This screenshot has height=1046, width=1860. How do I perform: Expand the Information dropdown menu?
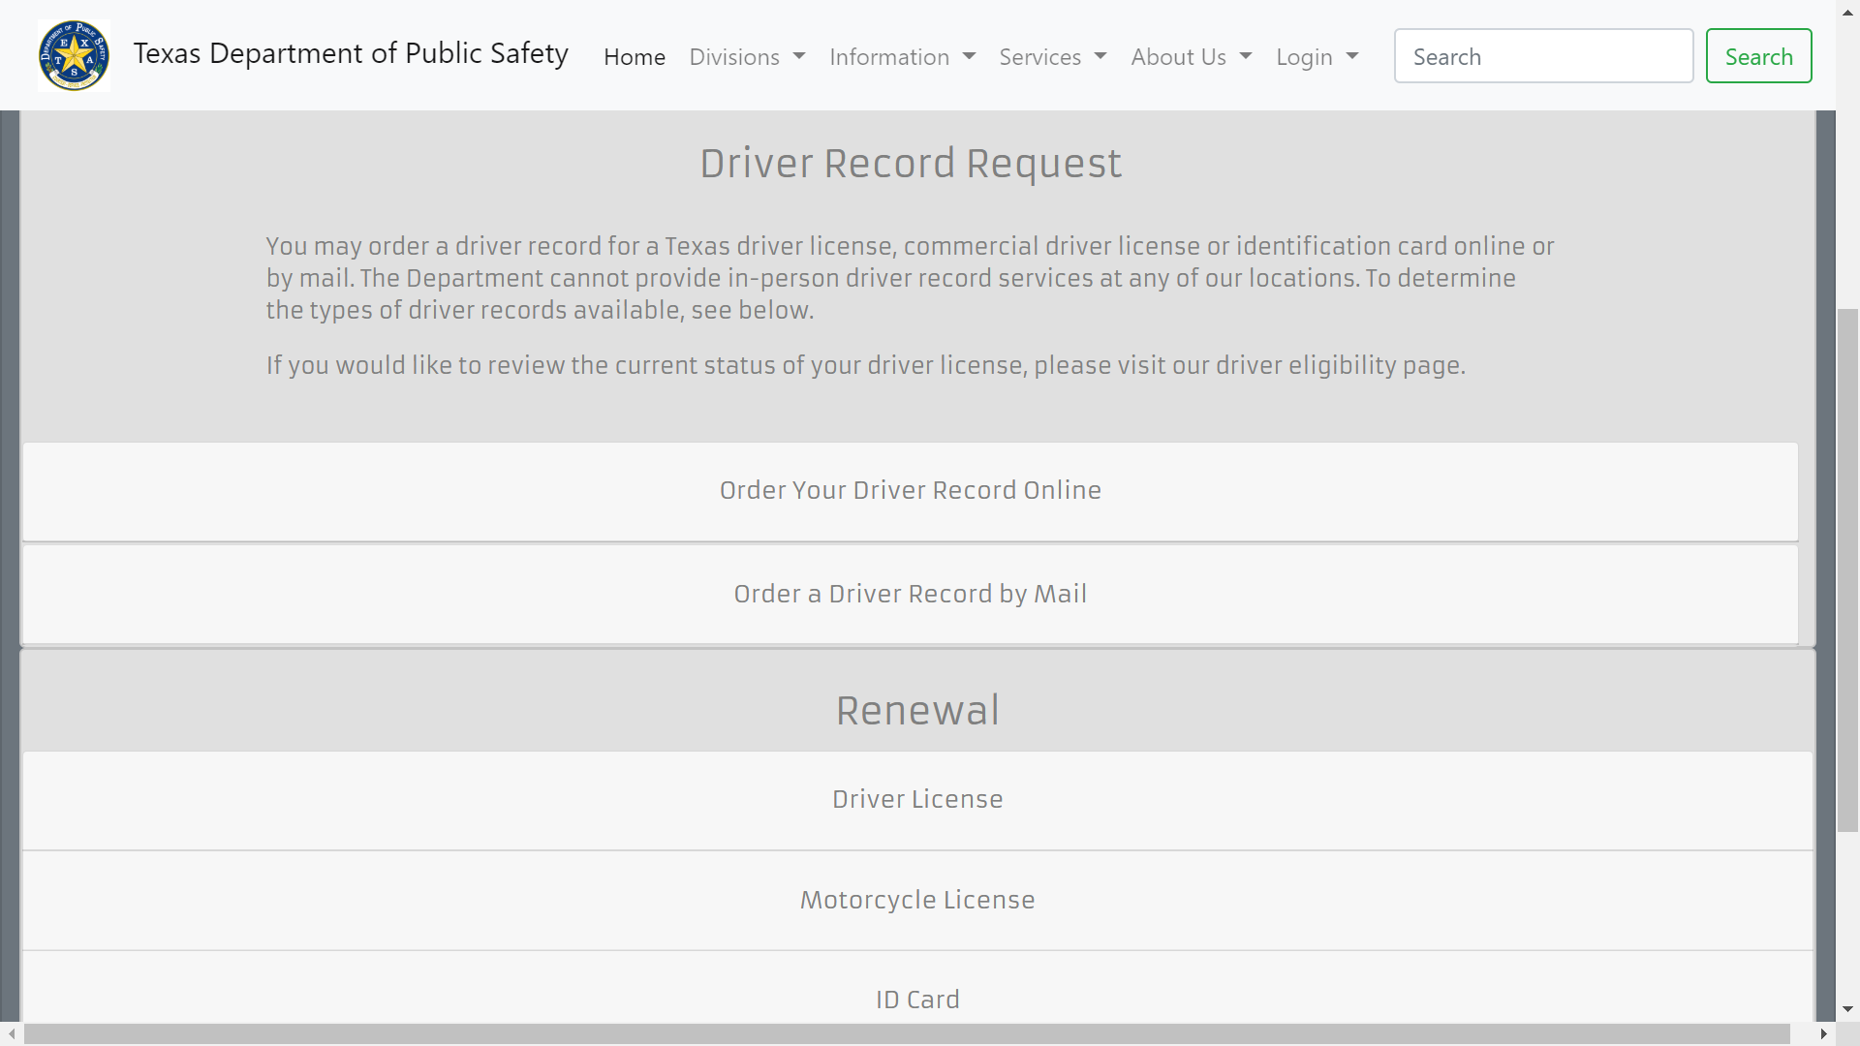tap(902, 57)
